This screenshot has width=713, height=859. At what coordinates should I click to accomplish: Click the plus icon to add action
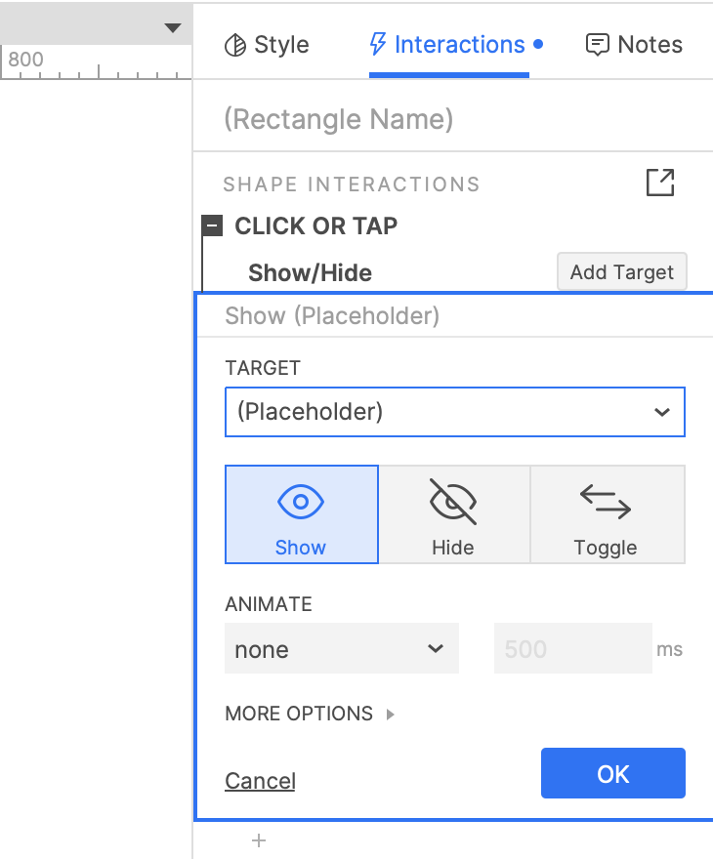click(259, 840)
